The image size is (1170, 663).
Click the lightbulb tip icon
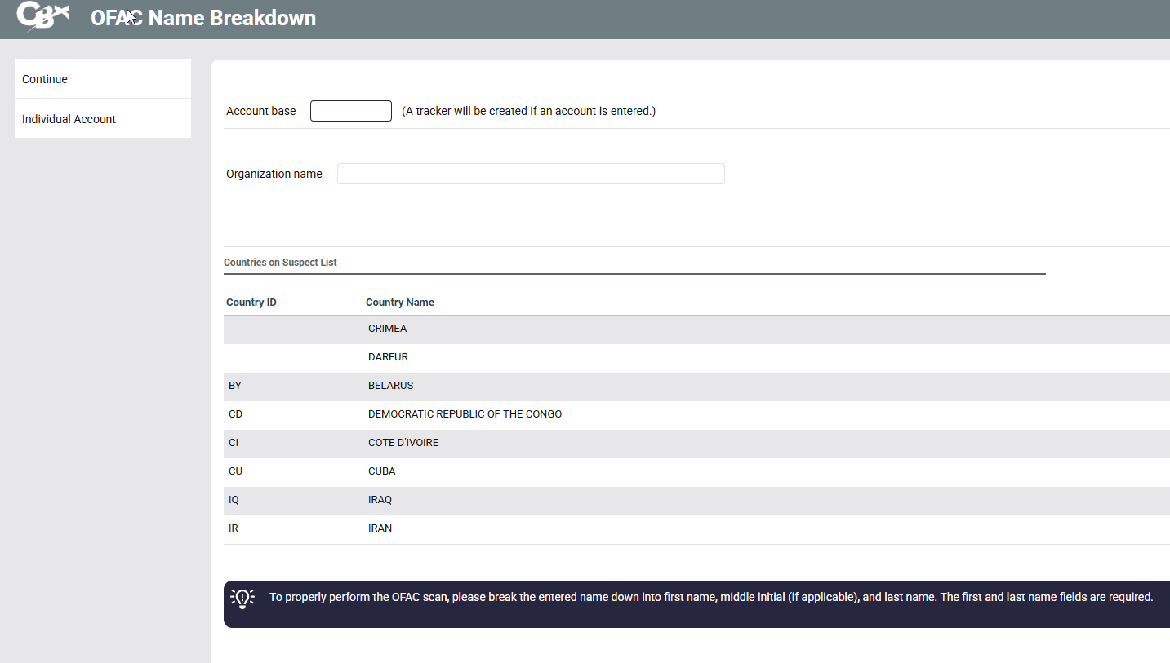(242, 598)
